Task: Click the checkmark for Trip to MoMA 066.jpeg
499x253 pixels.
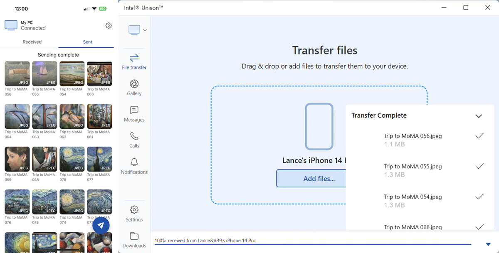Action: tap(479, 227)
